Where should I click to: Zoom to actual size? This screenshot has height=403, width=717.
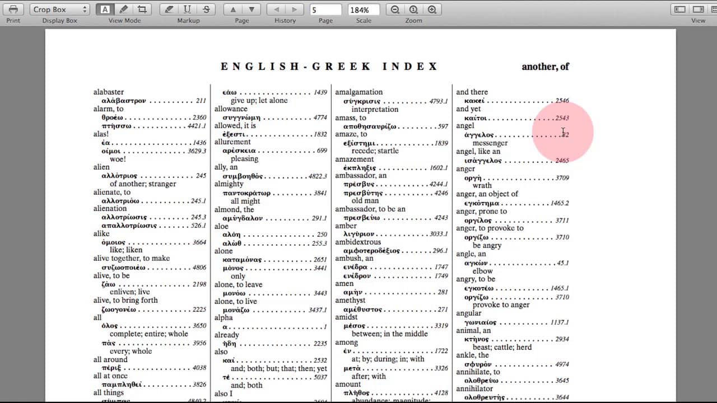(x=413, y=10)
